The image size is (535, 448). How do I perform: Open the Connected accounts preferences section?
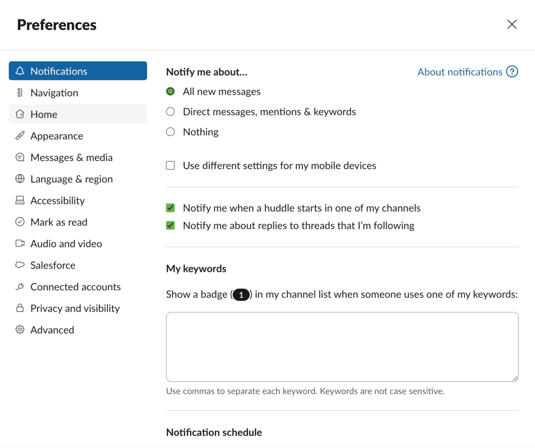coord(75,286)
